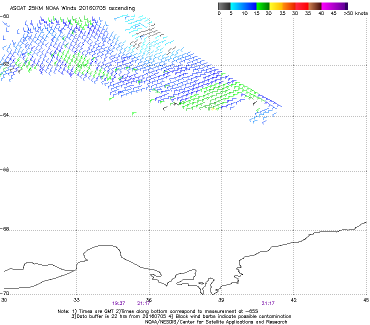Click the cyan-blue 5-15 knots color segment
Screen dimensions: 370x325
(243, 6)
